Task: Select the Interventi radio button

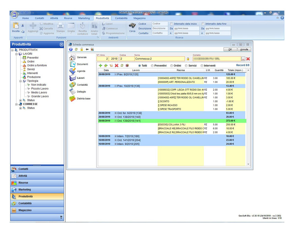Action: pos(202,66)
